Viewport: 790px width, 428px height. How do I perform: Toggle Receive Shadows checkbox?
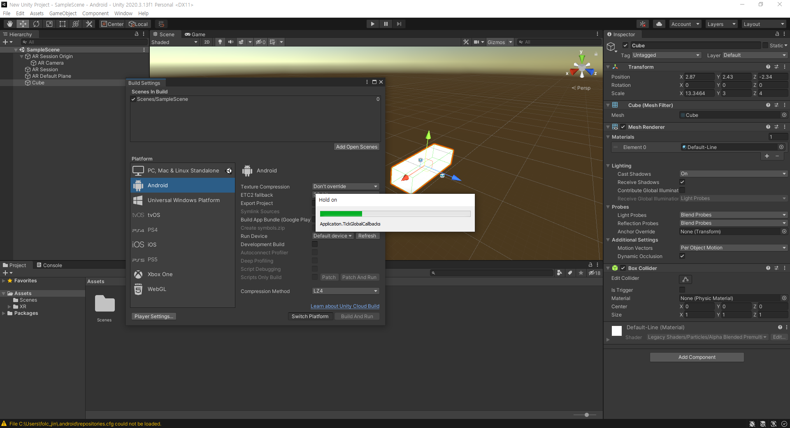pos(682,182)
